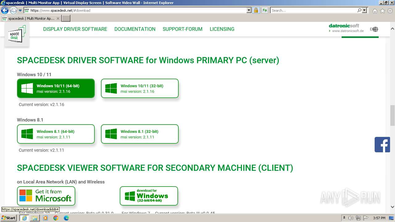Click SPACEDESK VIEWER SOFTWARE heading
This screenshot has height=222, width=395.
click(x=155, y=168)
